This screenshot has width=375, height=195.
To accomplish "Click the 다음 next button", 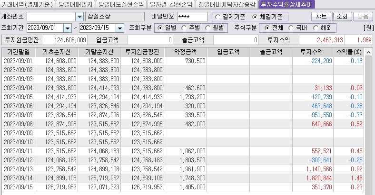I will (363, 17).
